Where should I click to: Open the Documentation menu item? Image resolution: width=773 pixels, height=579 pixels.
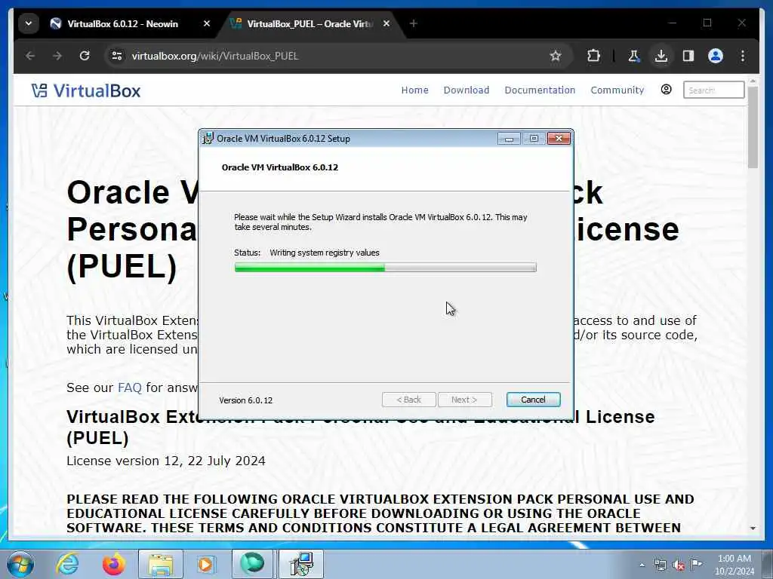tap(540, 90)
